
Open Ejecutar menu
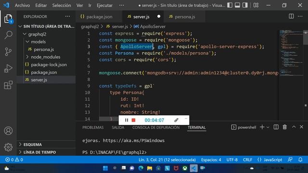[104, 5]
